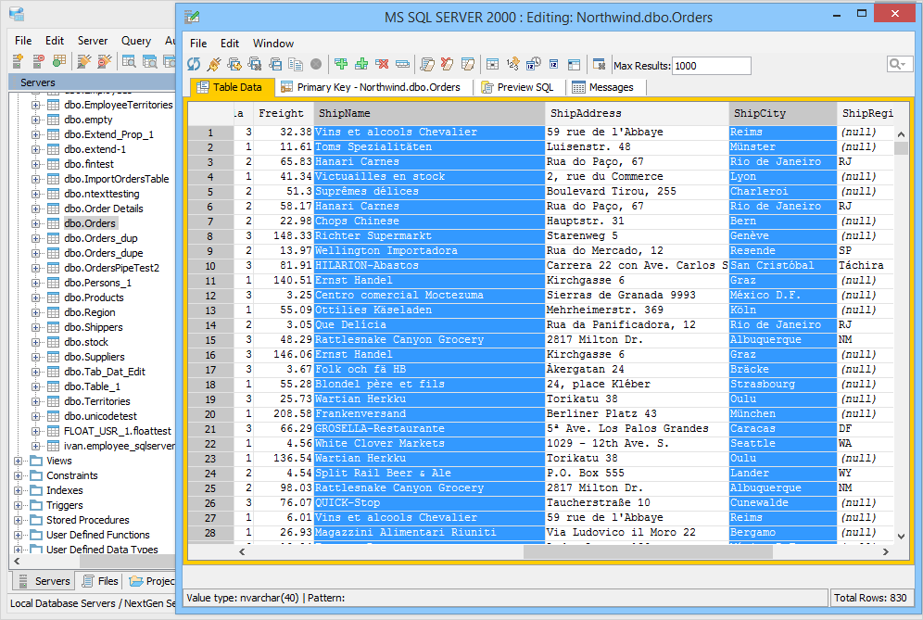
Task: Open the Server menu in main window
Action: click(x=93, y=41)
